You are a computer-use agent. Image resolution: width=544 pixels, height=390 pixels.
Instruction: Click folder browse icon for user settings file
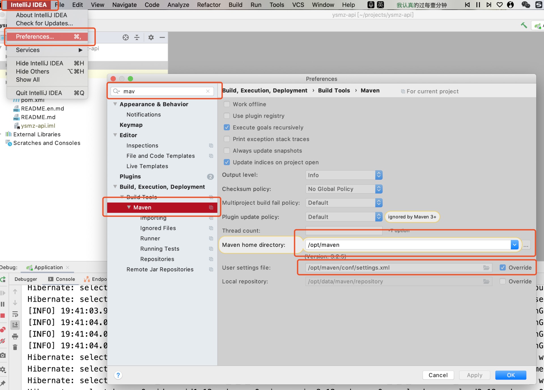tap(486, 268)
